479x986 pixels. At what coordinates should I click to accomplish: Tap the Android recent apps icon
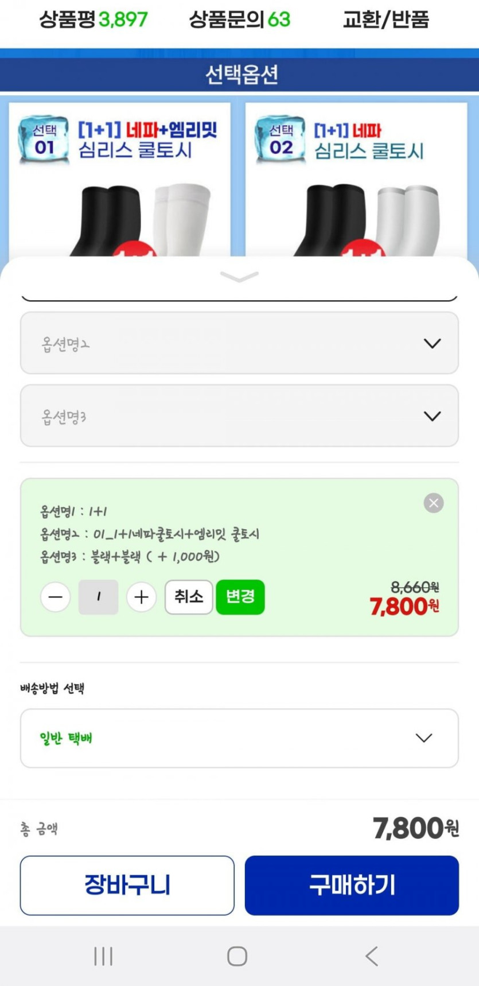click(103, 956)
